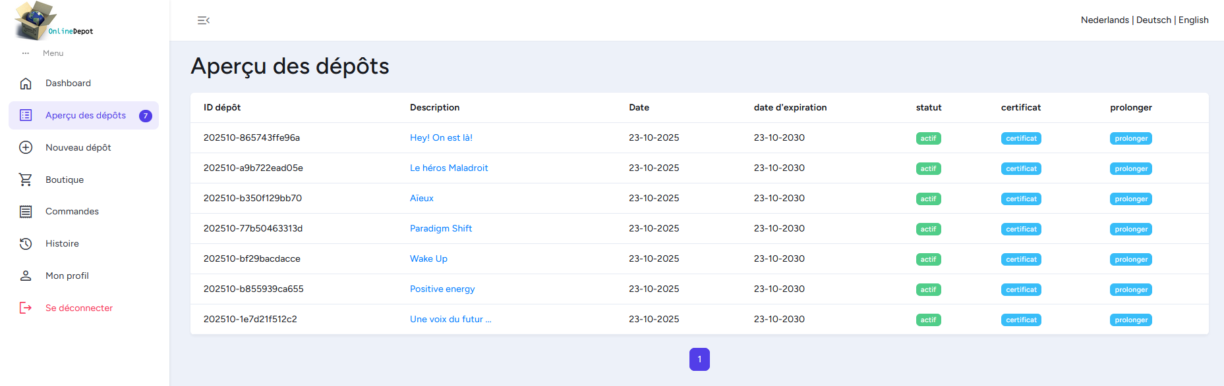The width and height of the screenshot is (1224, 386).
Task: Open the 'Hey! On est là!' deposit
Action: [441, 138]
